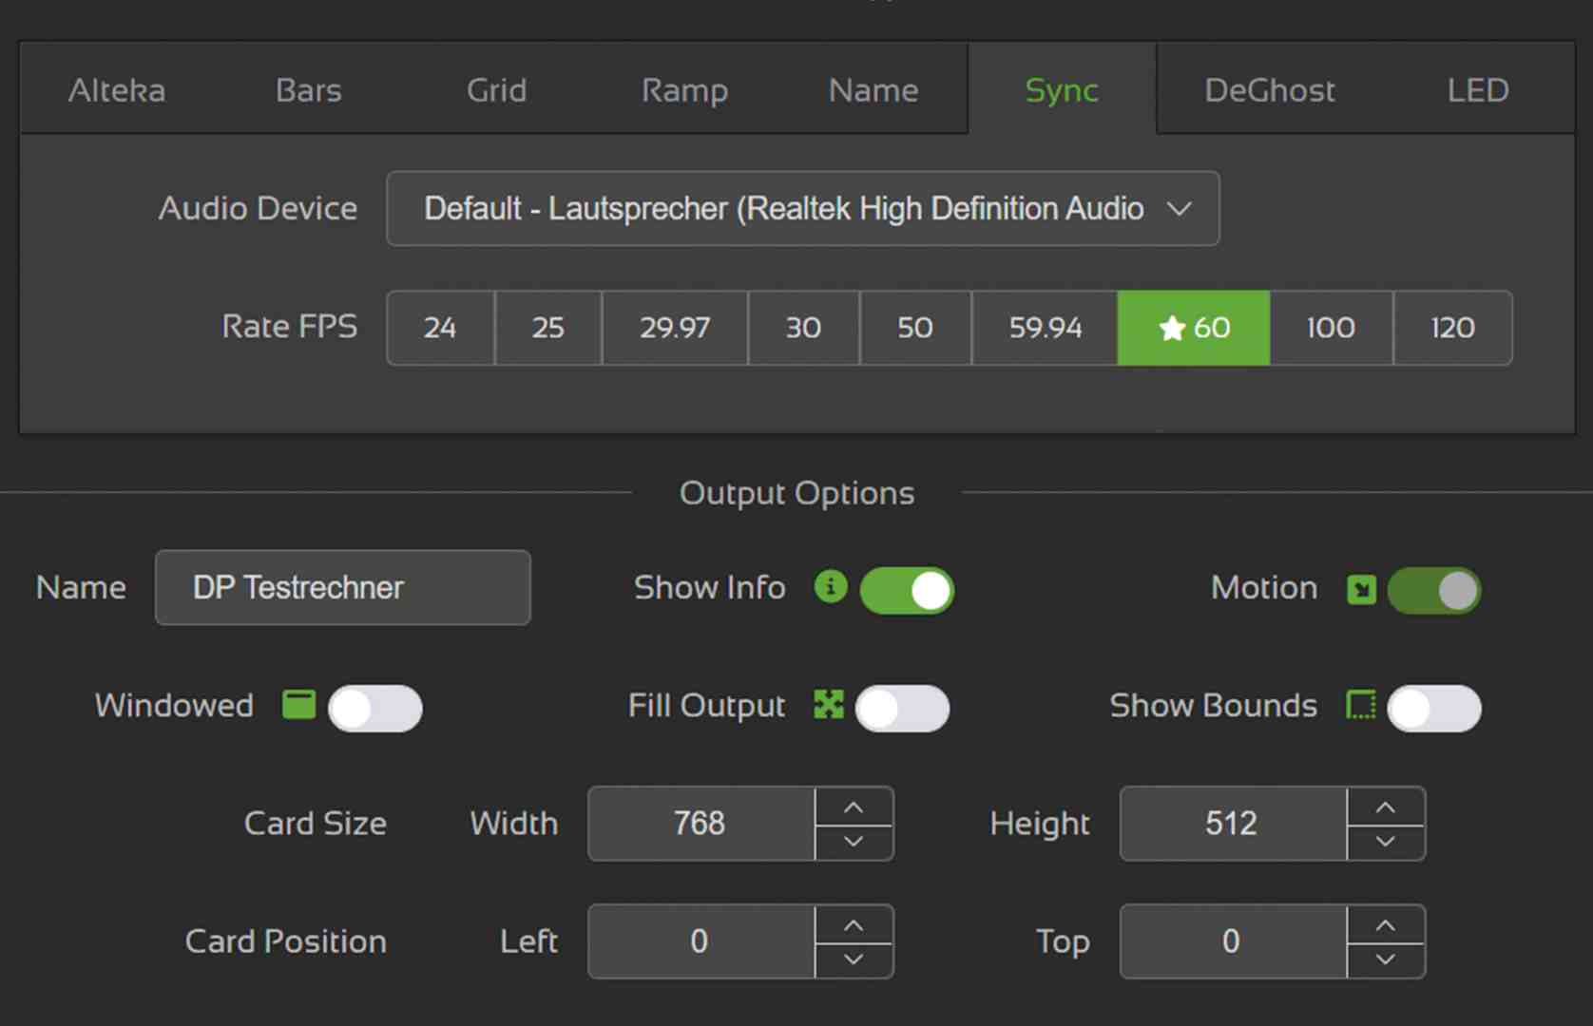This screenshot has width=1593, height=1026.
Task: Turn on the Fill Output toggle
Action: pos(902,708)
